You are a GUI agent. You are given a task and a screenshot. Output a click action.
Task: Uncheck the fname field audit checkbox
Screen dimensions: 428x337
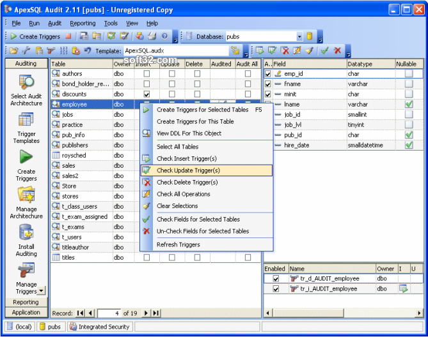point(268,84)
